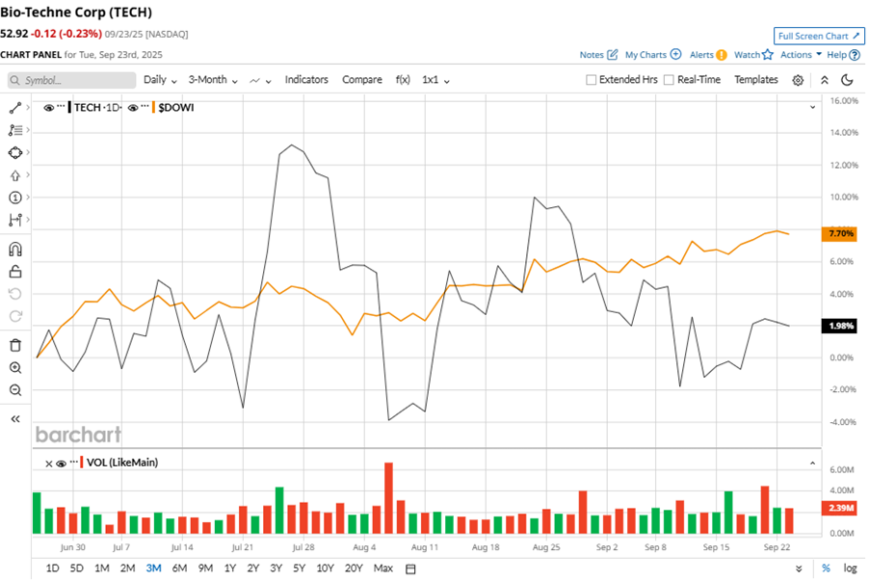Select the arrow marker tool
This screenshot has width=869, height=582.
coord(15,175)
